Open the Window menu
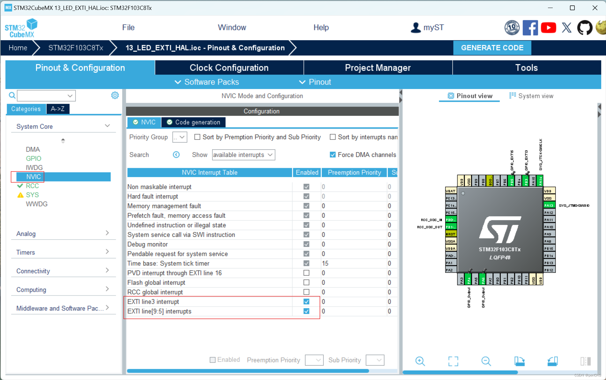Screen dimensions: 606x380 [232, 27]
